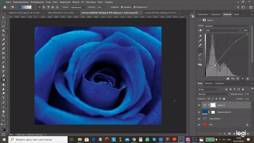Open the layer blend mode Обычные dropdown

pyautogui.click(x=213, y=94)
